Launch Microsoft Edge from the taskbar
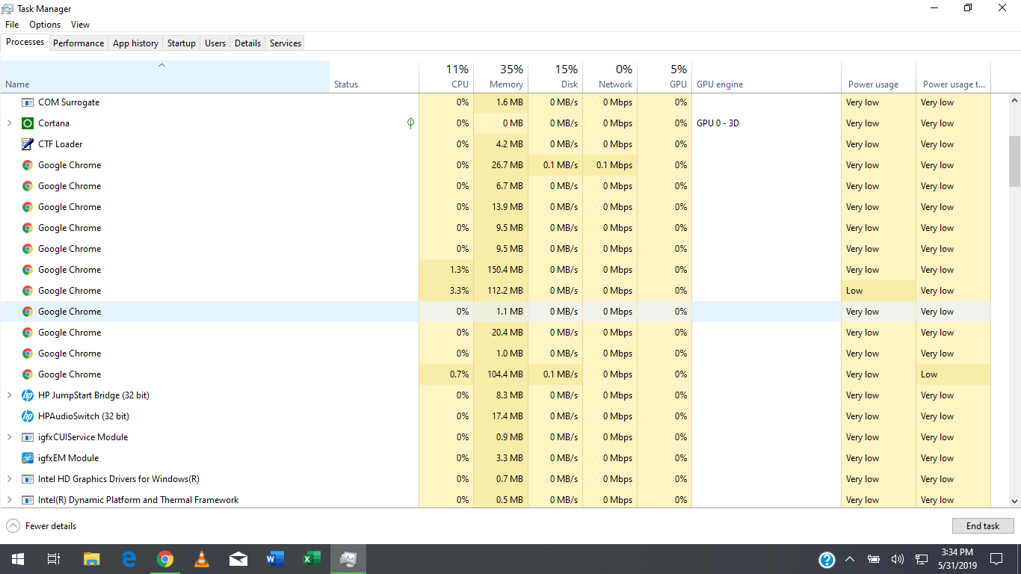This screenshot has height=574, width=1021. pyautogui.click(x=129, y=559)
